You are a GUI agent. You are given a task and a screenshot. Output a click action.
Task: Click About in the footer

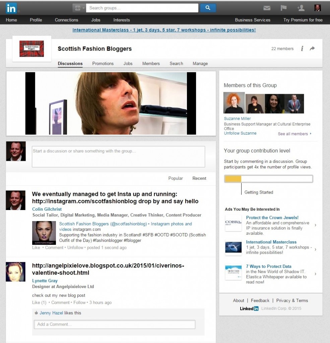pyautogui.click(x=238, y=300)
